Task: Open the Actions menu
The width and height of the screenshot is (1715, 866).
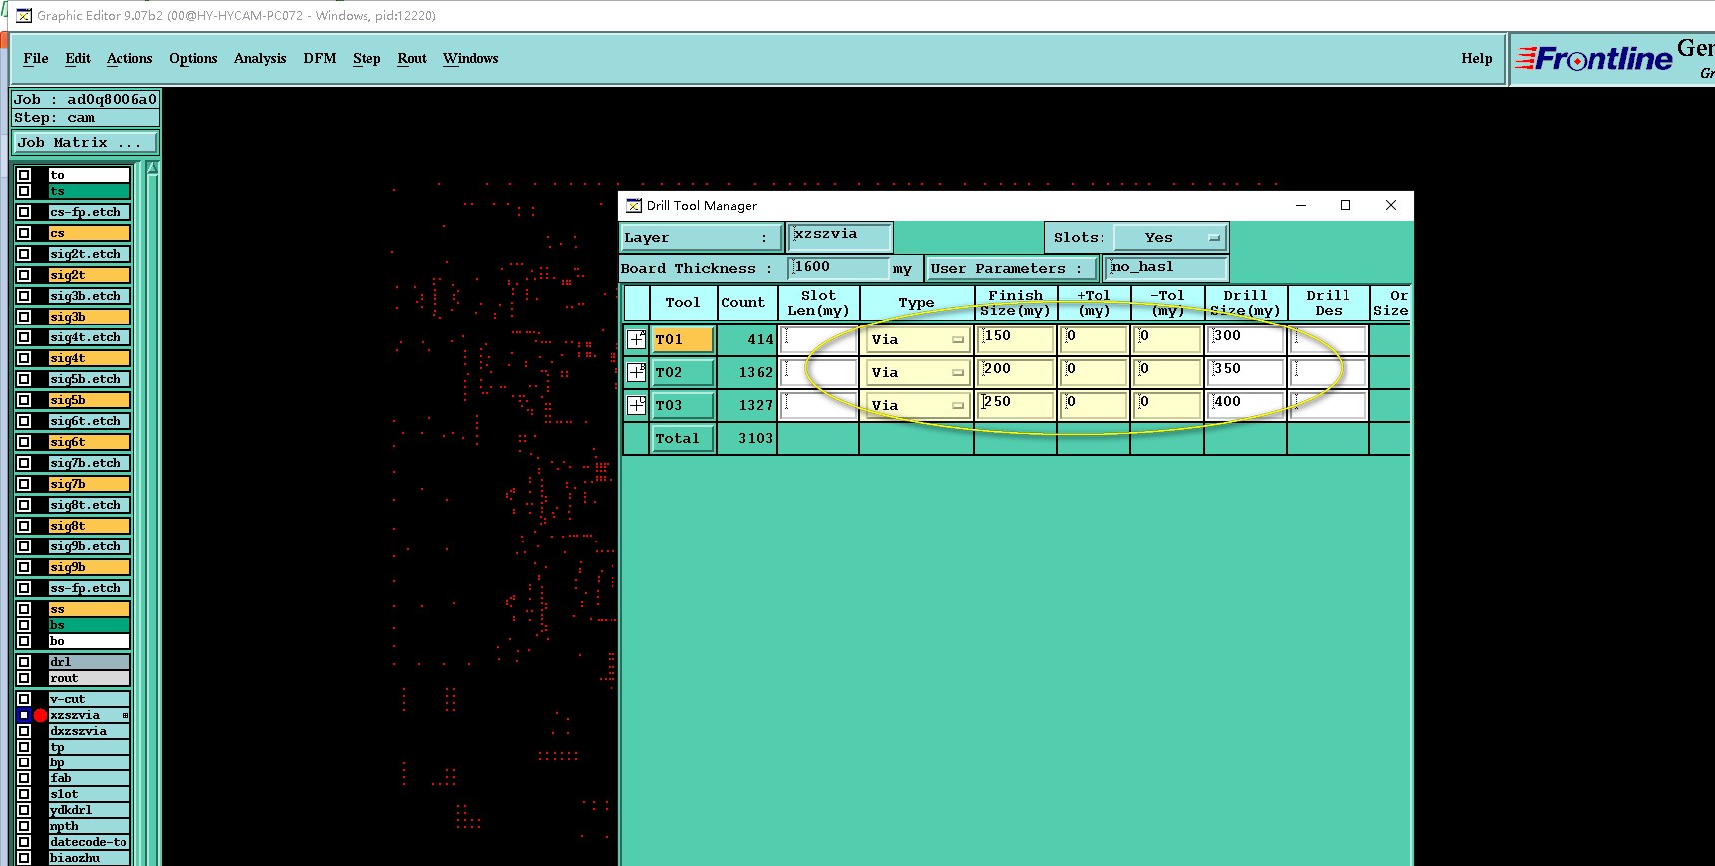Action: (x=129, y=58)
